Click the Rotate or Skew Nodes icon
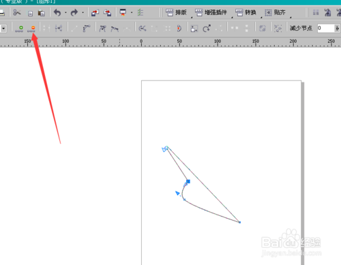Screen dimensions: 341x265 coord(207,29)
